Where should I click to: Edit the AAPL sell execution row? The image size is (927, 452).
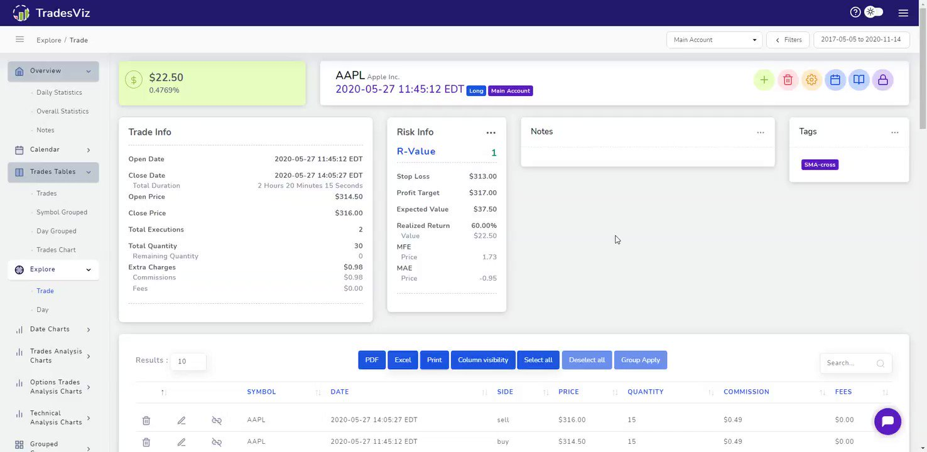pos(182,420)
